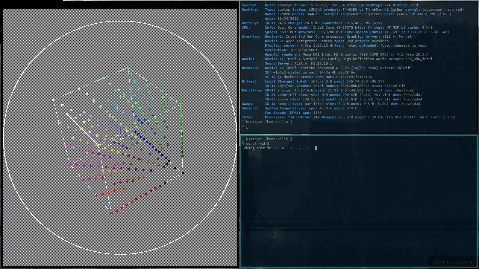Click resolution value '1600x900~60Hz'
Screen dimensions: 479x269
pos(304,50)
